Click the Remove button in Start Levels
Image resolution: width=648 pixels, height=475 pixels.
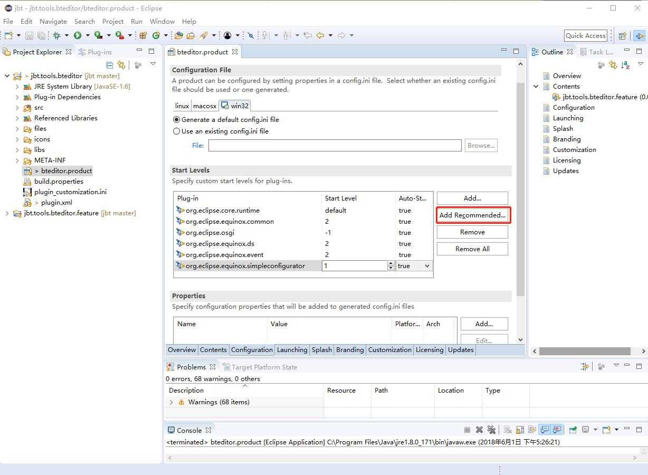(472, 232)
